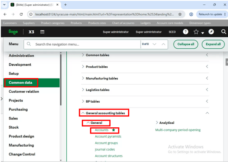The height and width of the screenshot is (162, 228).
Task: Click the browser forward arrow
Action: tap(13, 14)
